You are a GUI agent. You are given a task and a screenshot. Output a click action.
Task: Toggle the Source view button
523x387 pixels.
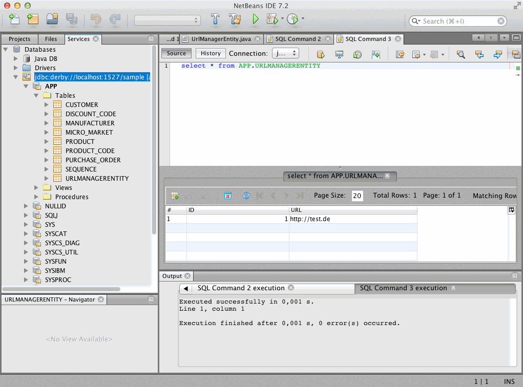click(176, 53)
